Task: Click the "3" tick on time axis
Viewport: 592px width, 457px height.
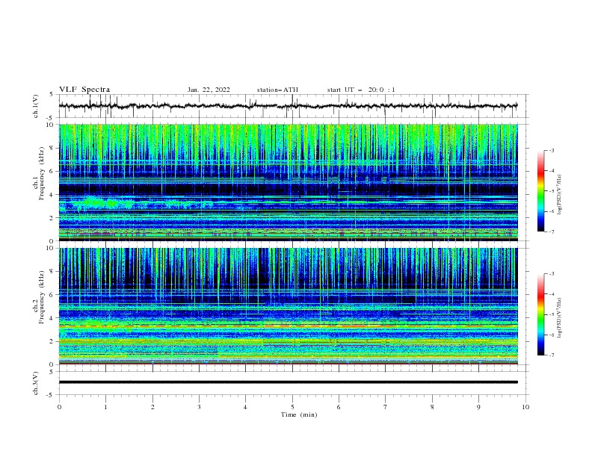Action: pos(199,407)
